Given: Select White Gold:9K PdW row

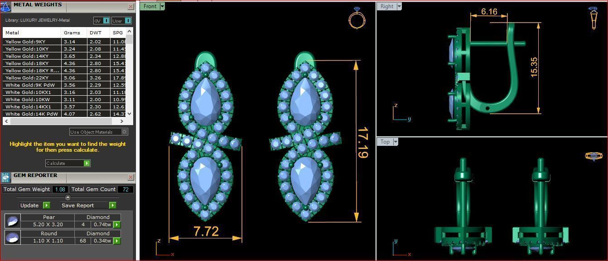Looking at the screenshot, I should [64, 85].
